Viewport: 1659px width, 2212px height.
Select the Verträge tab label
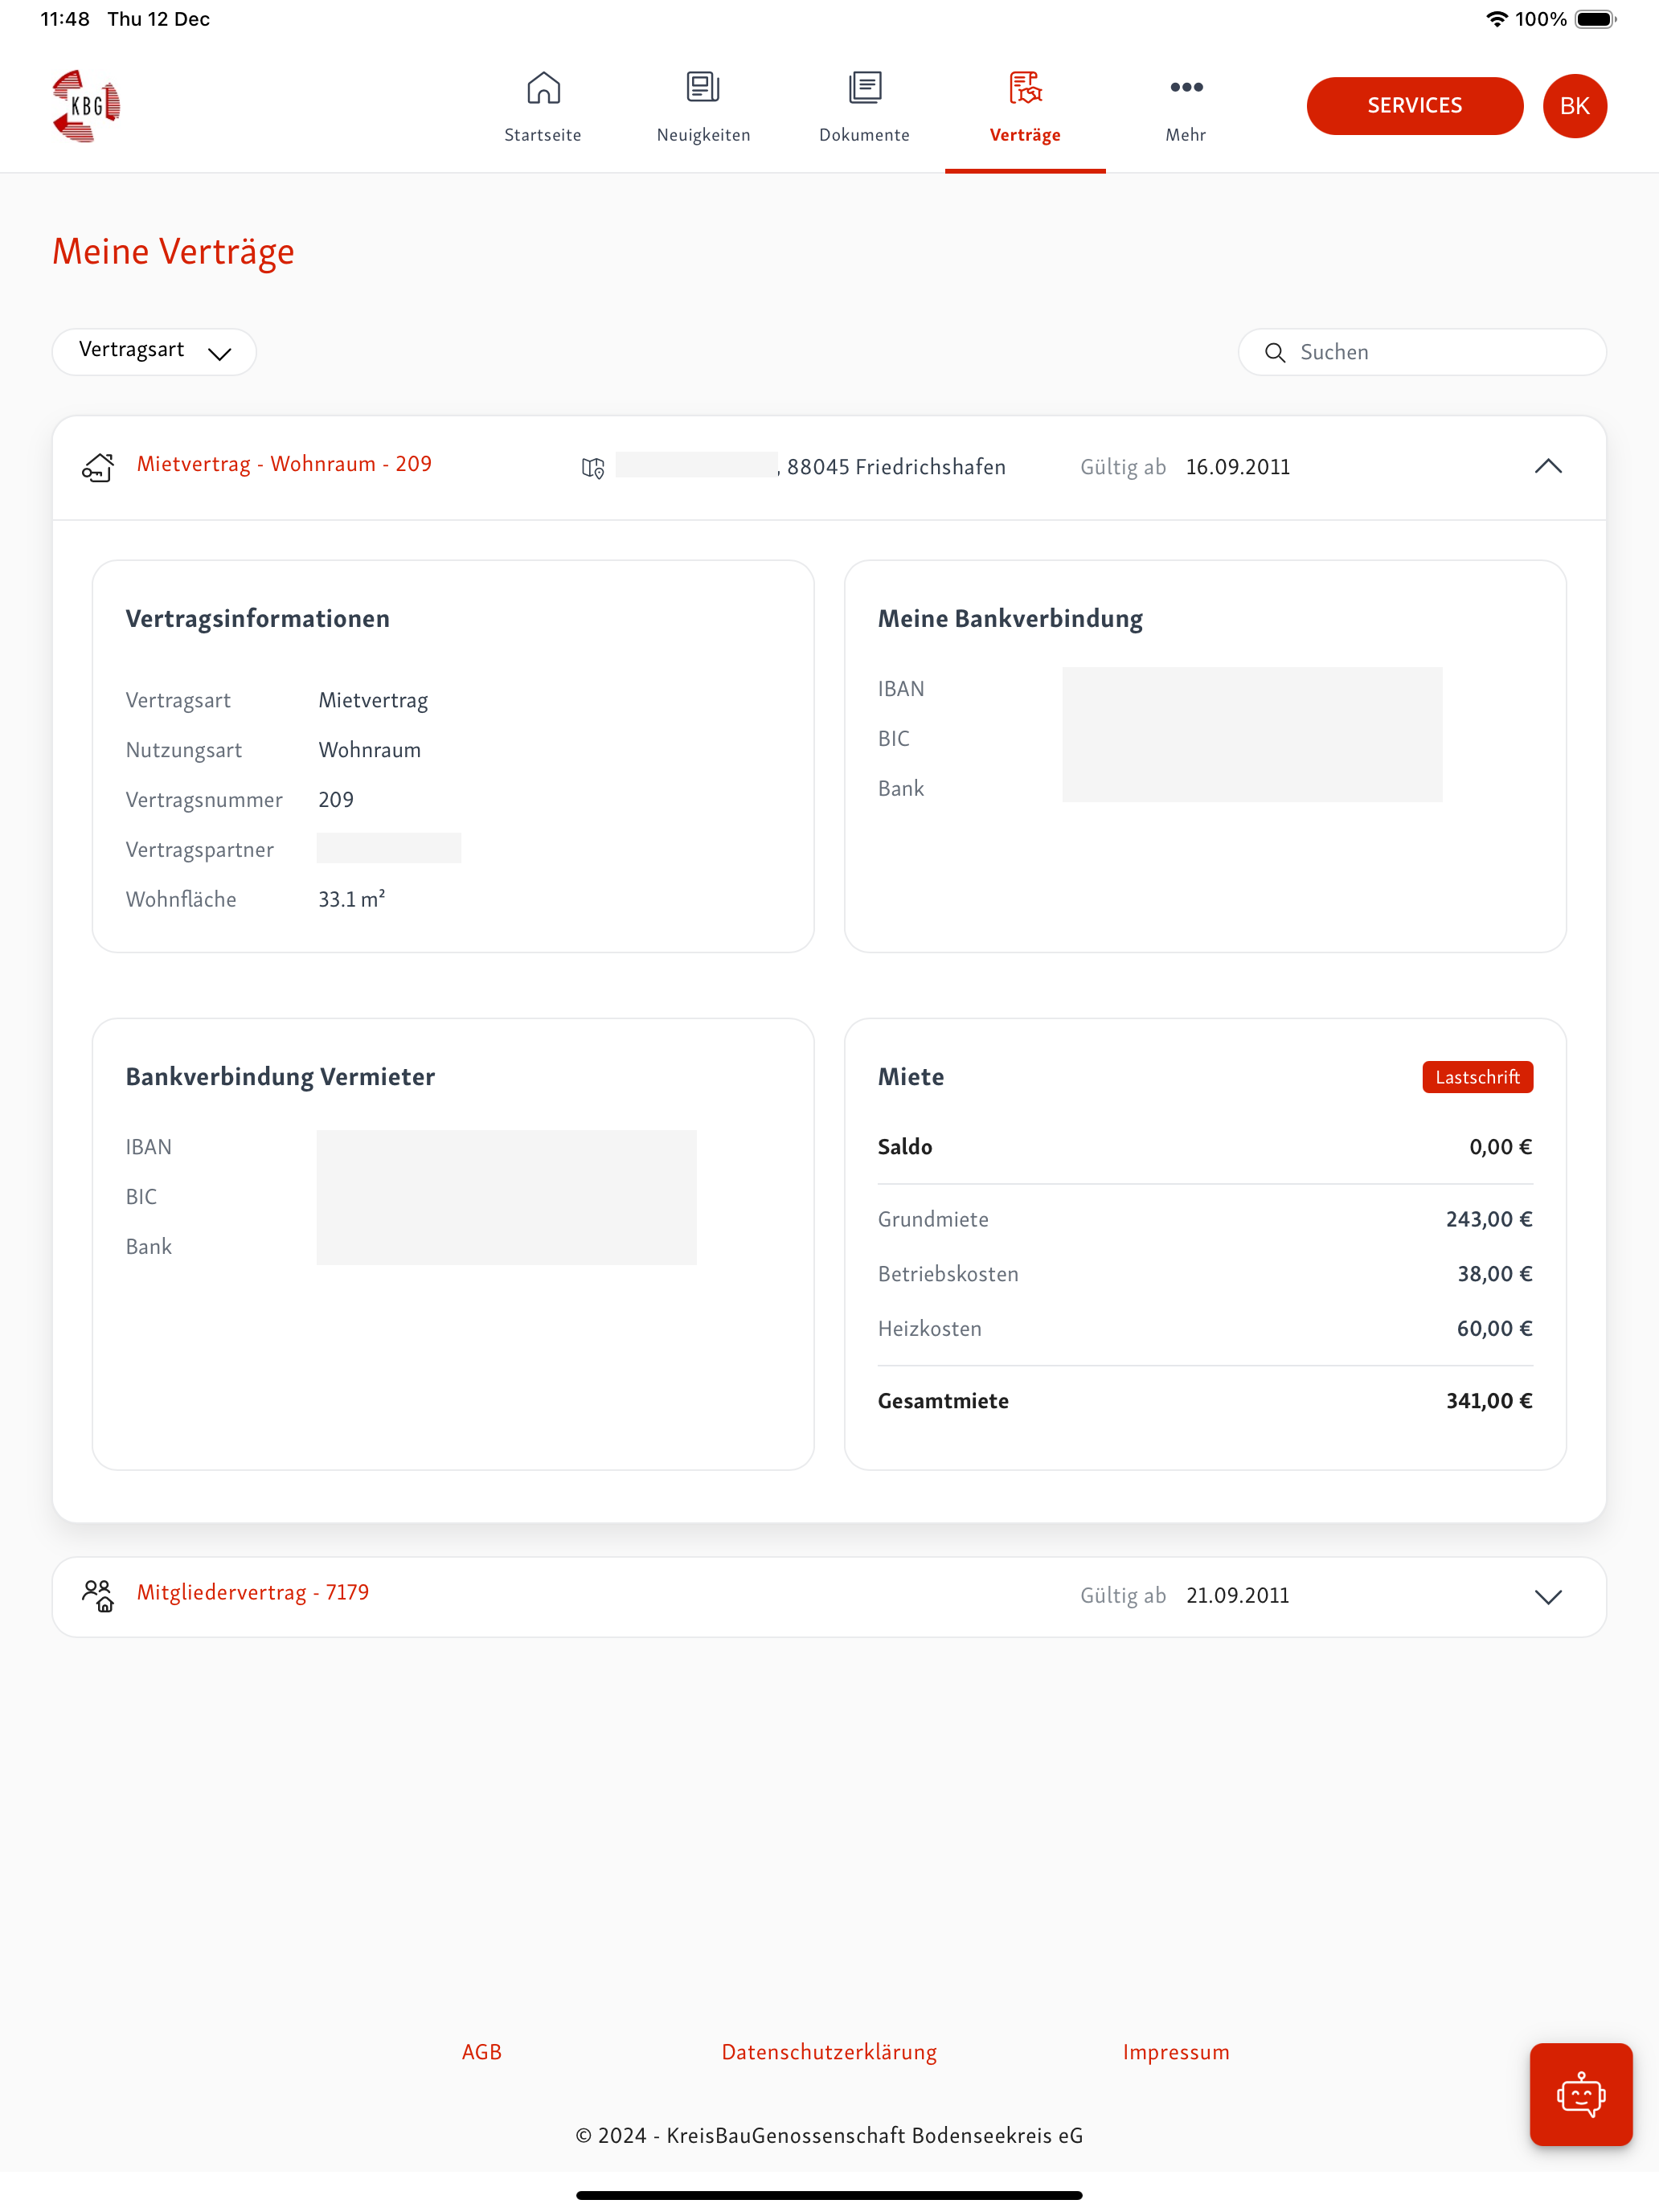[1025, 135]
